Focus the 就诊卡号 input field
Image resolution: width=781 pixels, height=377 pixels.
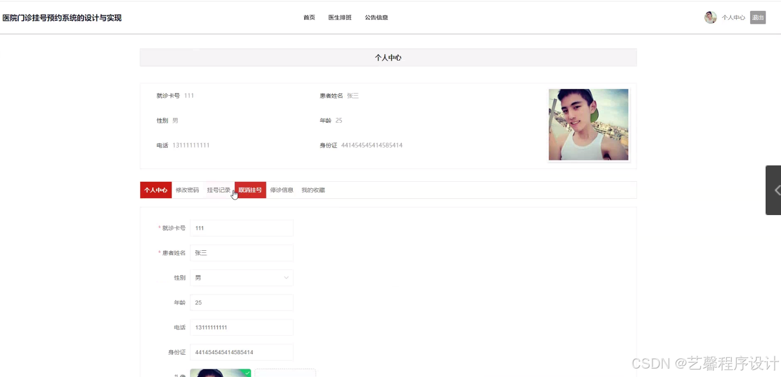(242, 228)
